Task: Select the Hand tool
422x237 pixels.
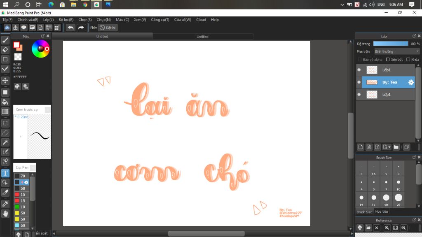Action: tap(5, 214)
